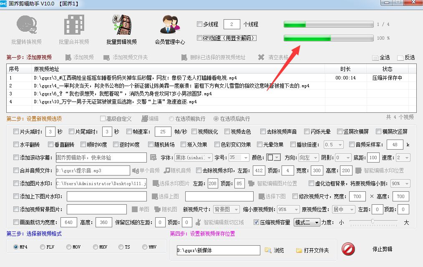The height and width of the screenshot is (267, 423).
Task: Click the red 停止剪辑 stop icon
Action: tap(348, 249)
